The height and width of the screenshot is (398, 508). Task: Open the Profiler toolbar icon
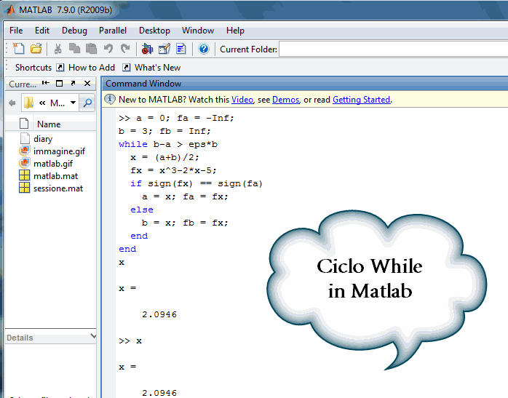(x=181, y=49)
